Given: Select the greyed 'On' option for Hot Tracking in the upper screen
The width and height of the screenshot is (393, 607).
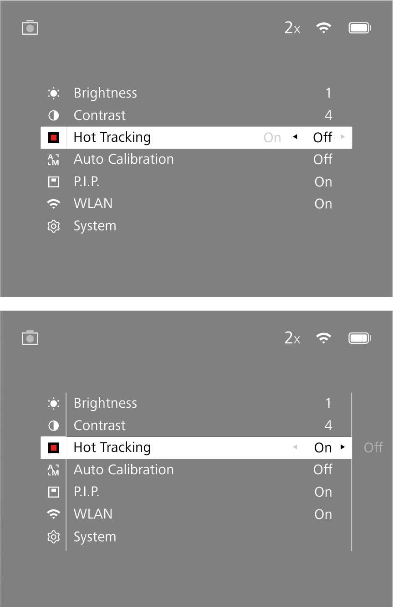Looking at the screenshot, I should click(x=272, y=138).
